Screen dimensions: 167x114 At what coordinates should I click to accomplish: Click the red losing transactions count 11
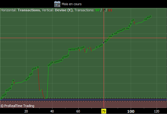tap(110, 10)
